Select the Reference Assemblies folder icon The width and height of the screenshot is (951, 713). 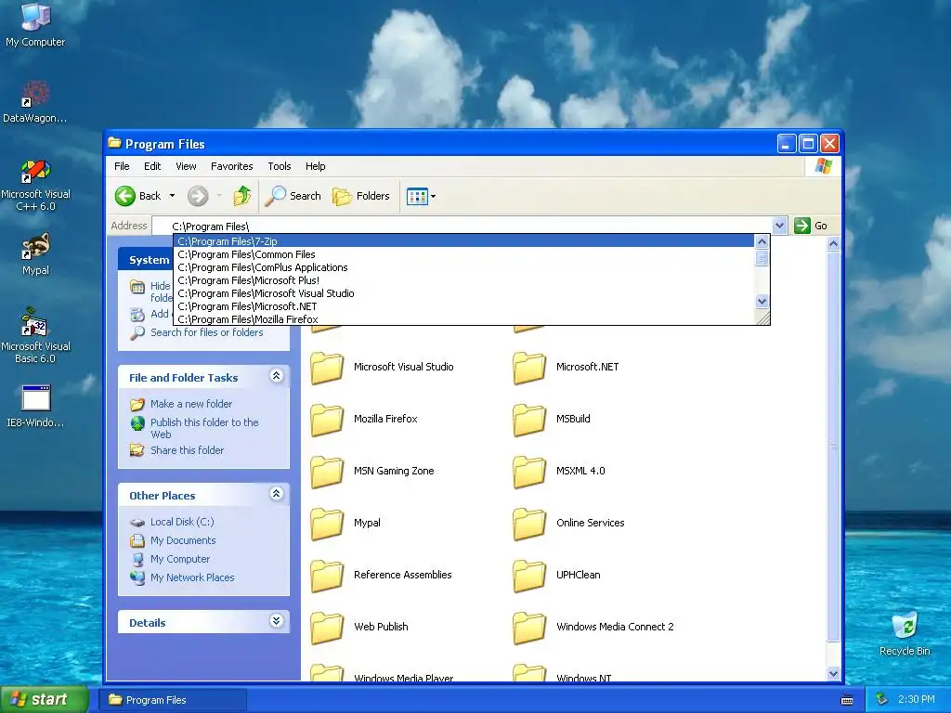[327, 576]
